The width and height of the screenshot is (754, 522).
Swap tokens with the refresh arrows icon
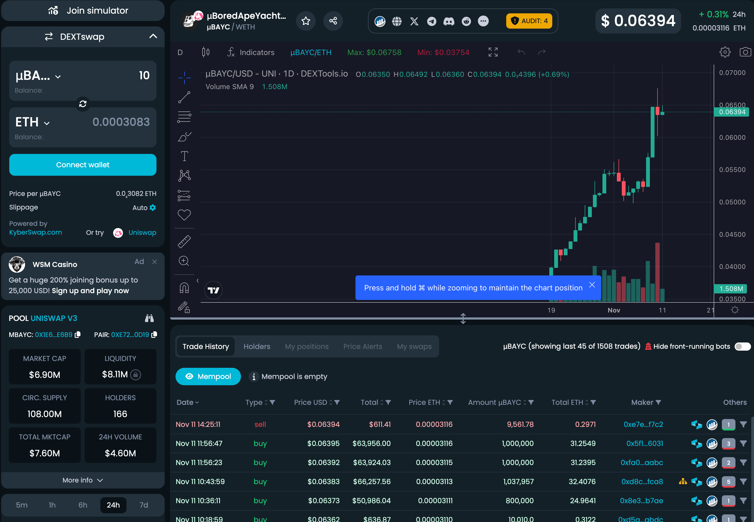pyautogui.click(x=83, y=104)
